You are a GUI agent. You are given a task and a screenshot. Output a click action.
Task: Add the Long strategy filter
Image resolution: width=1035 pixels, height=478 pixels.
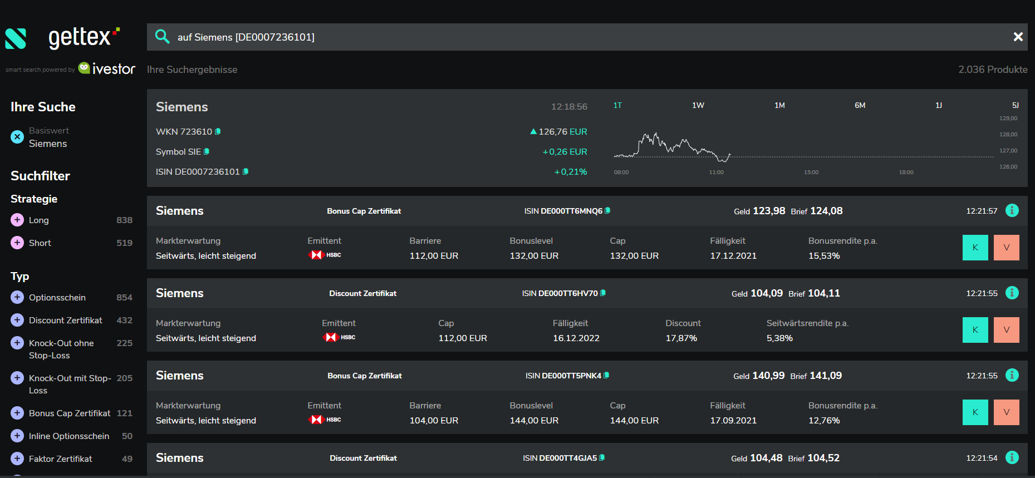click(17, 220)
